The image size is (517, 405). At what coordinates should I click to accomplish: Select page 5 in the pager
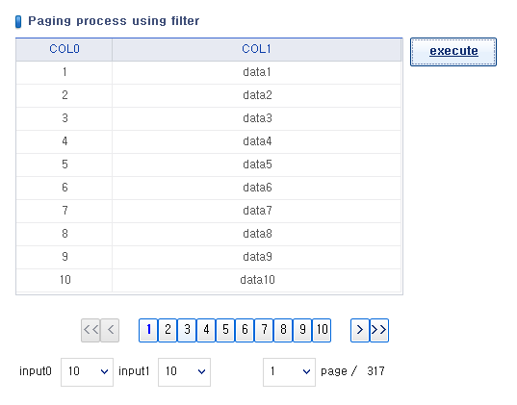pyautogui.click(x=225, y=330)
